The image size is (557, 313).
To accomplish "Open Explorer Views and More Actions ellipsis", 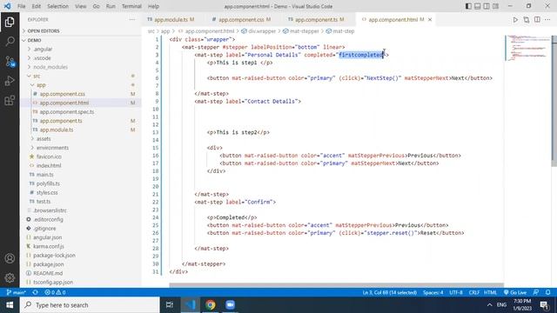I will [132, 20].
